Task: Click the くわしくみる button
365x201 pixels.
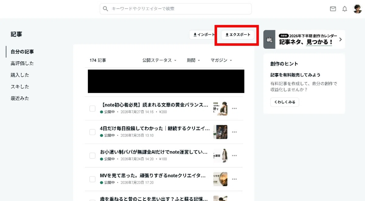Action: (285, 102)
